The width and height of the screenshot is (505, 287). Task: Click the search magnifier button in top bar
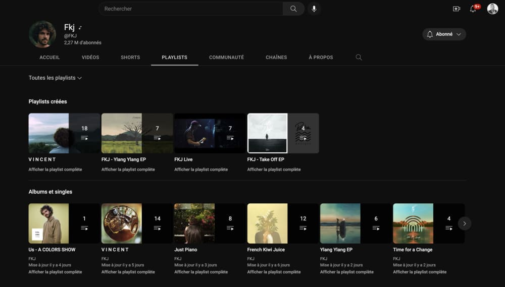click(x=293, y=9)
